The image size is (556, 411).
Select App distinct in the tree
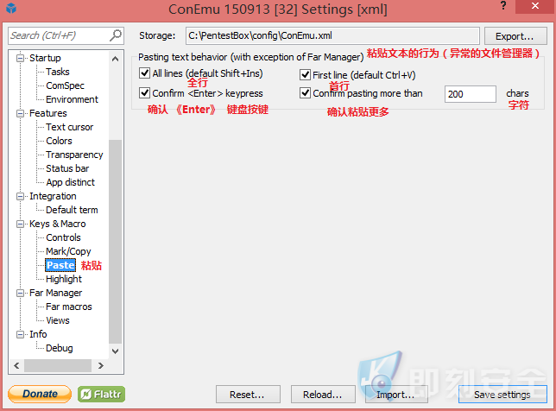coord(70,182)
